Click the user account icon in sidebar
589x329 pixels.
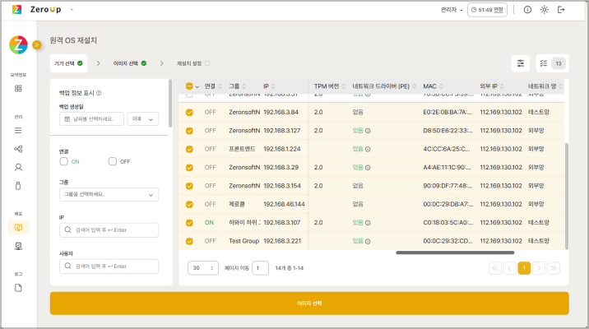point(18,166)
